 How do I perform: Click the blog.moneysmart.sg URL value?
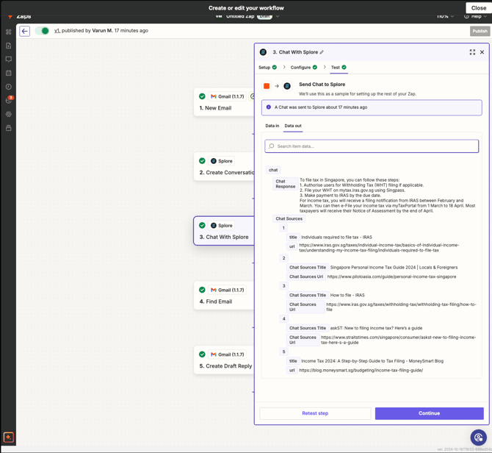pos(361,371)
